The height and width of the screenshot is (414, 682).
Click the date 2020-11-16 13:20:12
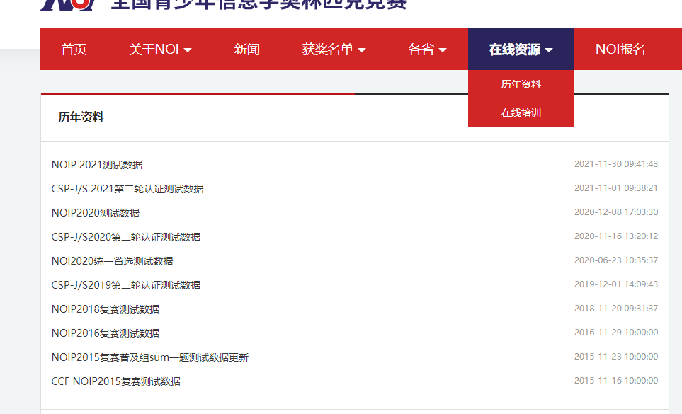click(x=616, y=236)
